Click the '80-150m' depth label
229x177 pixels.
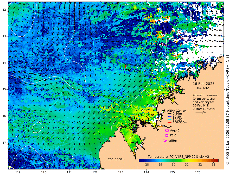[x=179, y=120]
